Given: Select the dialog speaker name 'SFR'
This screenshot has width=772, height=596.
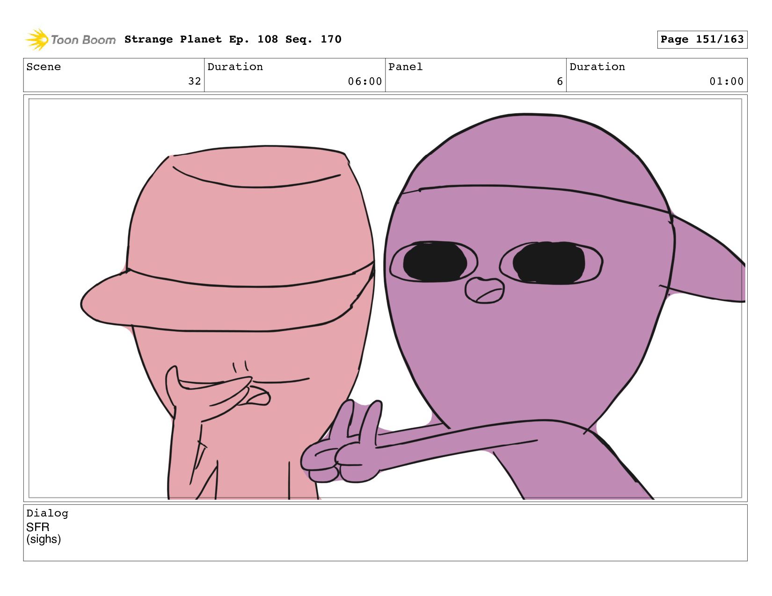Looking at the screenshot, I should coord(38,527).
